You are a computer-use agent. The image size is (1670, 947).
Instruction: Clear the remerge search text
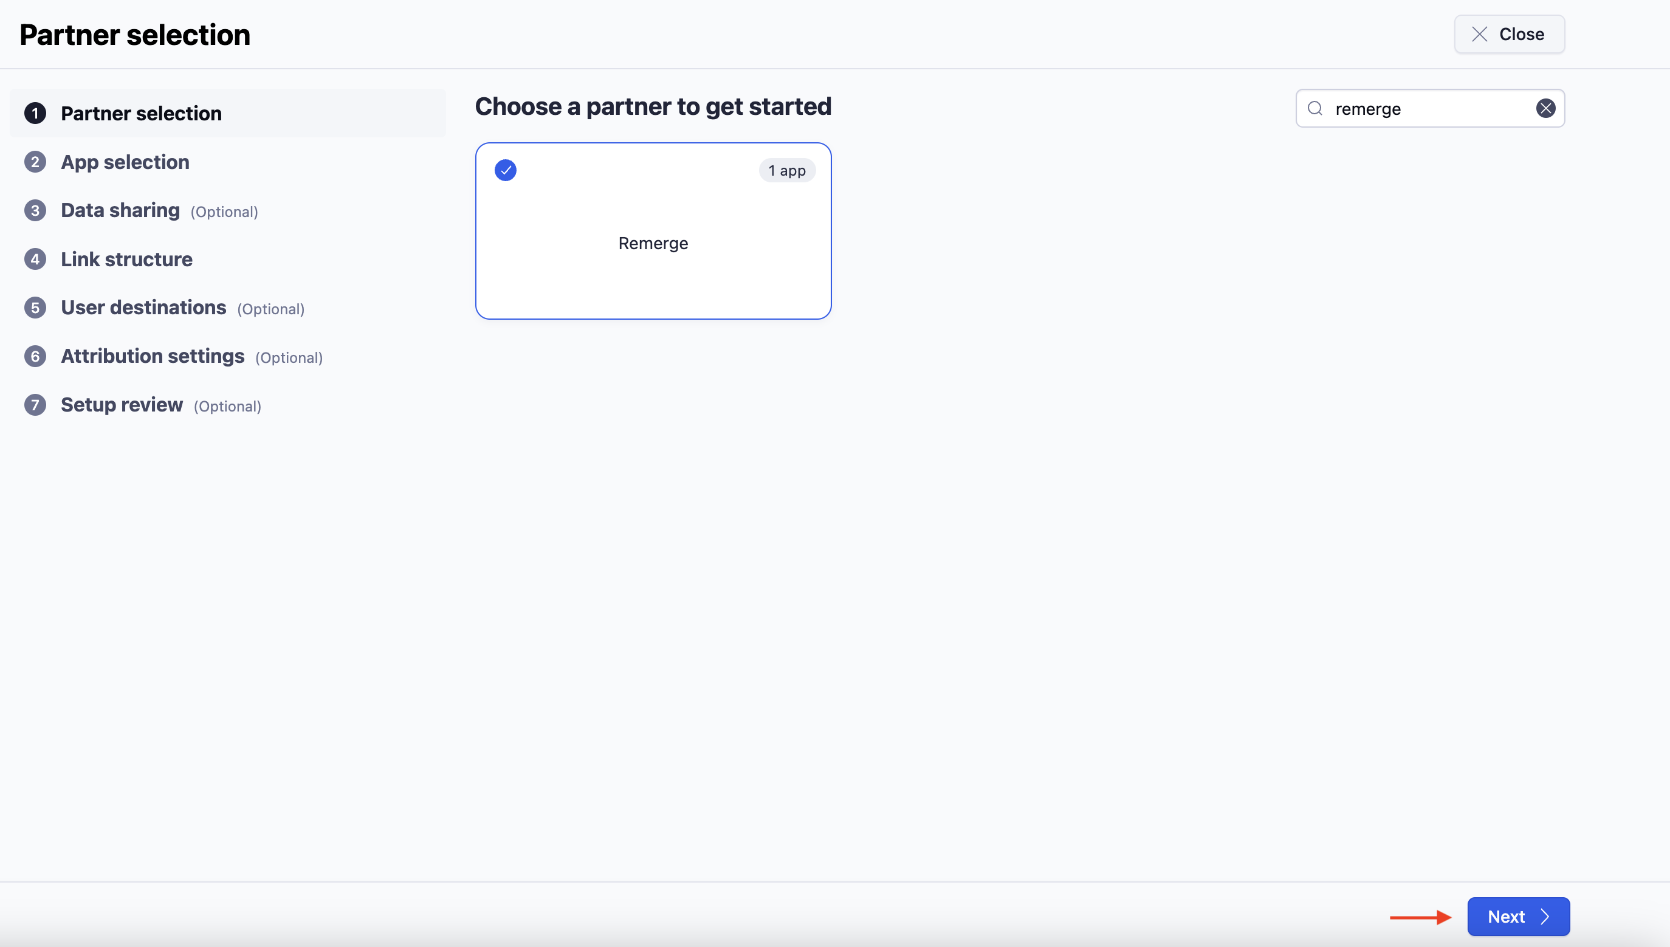tap(1546, 108)
